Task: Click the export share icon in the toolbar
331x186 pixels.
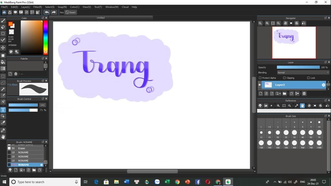Action: pos(10,12)
